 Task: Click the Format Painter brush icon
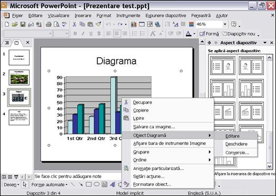click(x=98, y=24)
